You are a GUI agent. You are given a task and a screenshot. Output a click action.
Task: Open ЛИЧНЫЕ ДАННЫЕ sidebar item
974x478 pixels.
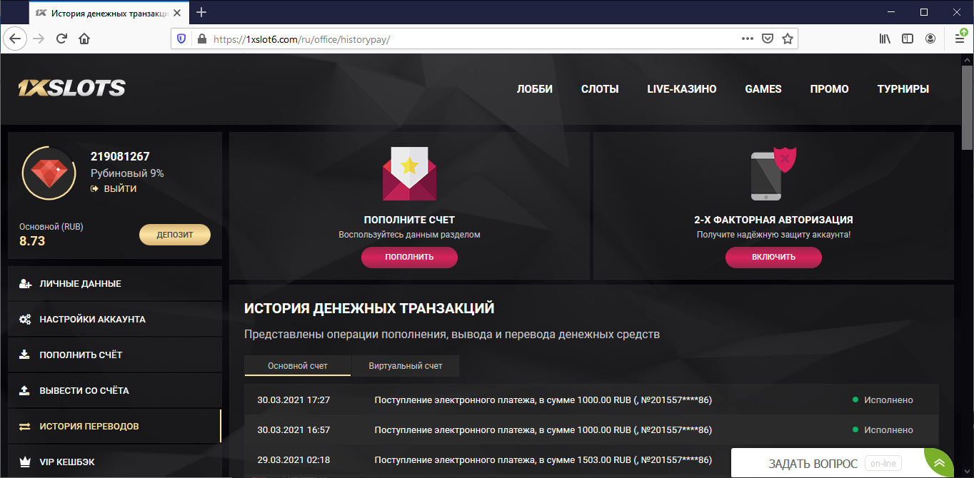(x=115, y=284)
